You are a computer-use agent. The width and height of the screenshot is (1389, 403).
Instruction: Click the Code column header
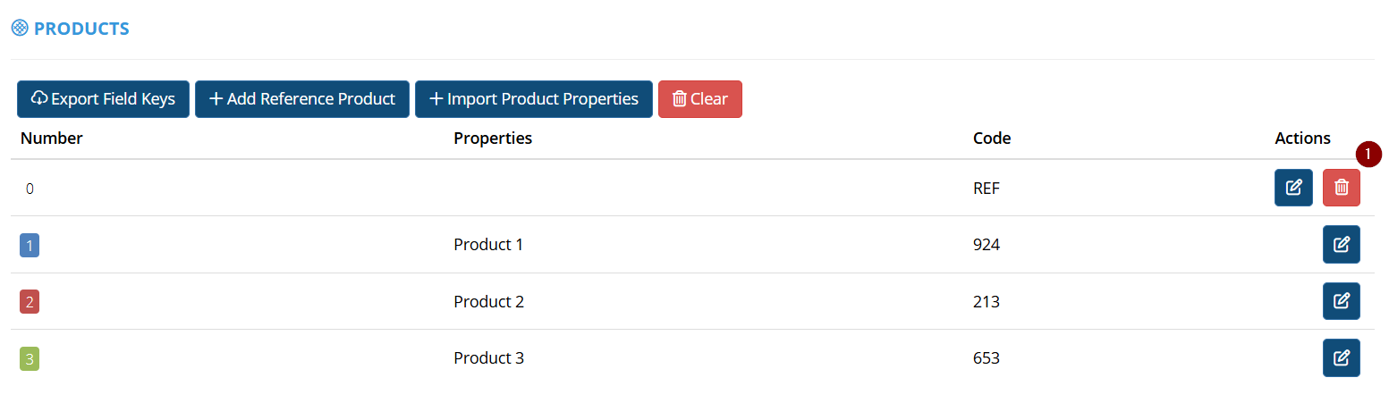[x=992, y=139]
